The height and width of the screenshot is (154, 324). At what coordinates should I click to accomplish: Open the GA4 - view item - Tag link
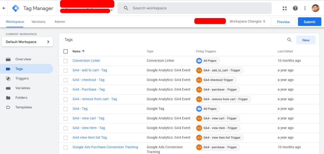point(89,128)
